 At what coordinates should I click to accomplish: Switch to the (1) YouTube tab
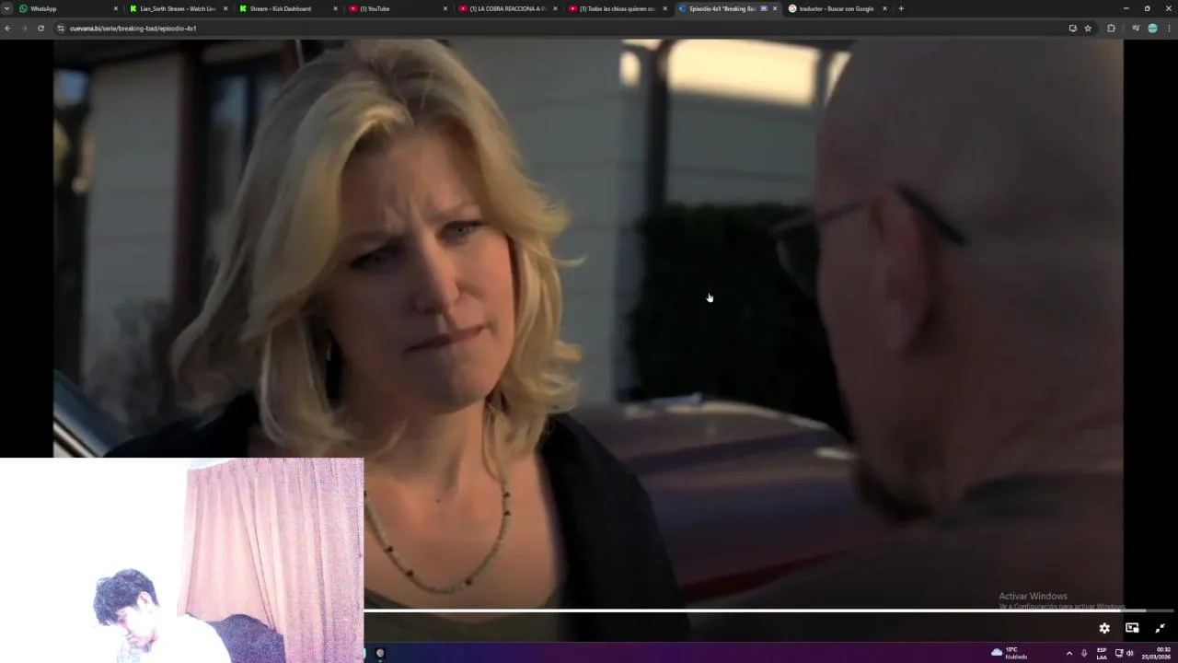398,8
